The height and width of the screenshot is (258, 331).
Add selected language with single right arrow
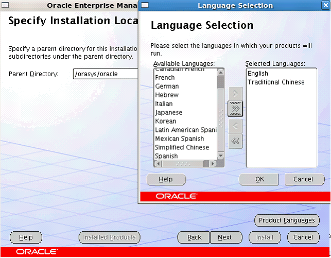[235, 93]
